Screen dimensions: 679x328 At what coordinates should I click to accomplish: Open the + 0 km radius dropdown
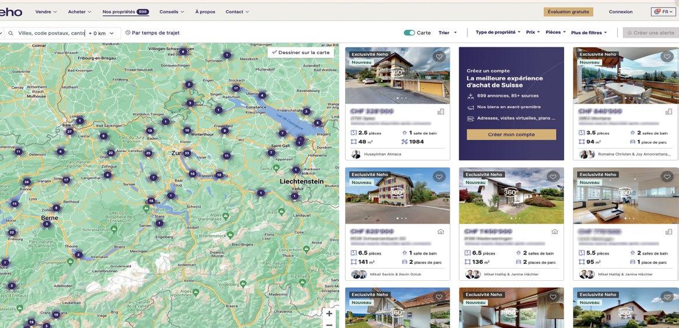click(101, 33)
